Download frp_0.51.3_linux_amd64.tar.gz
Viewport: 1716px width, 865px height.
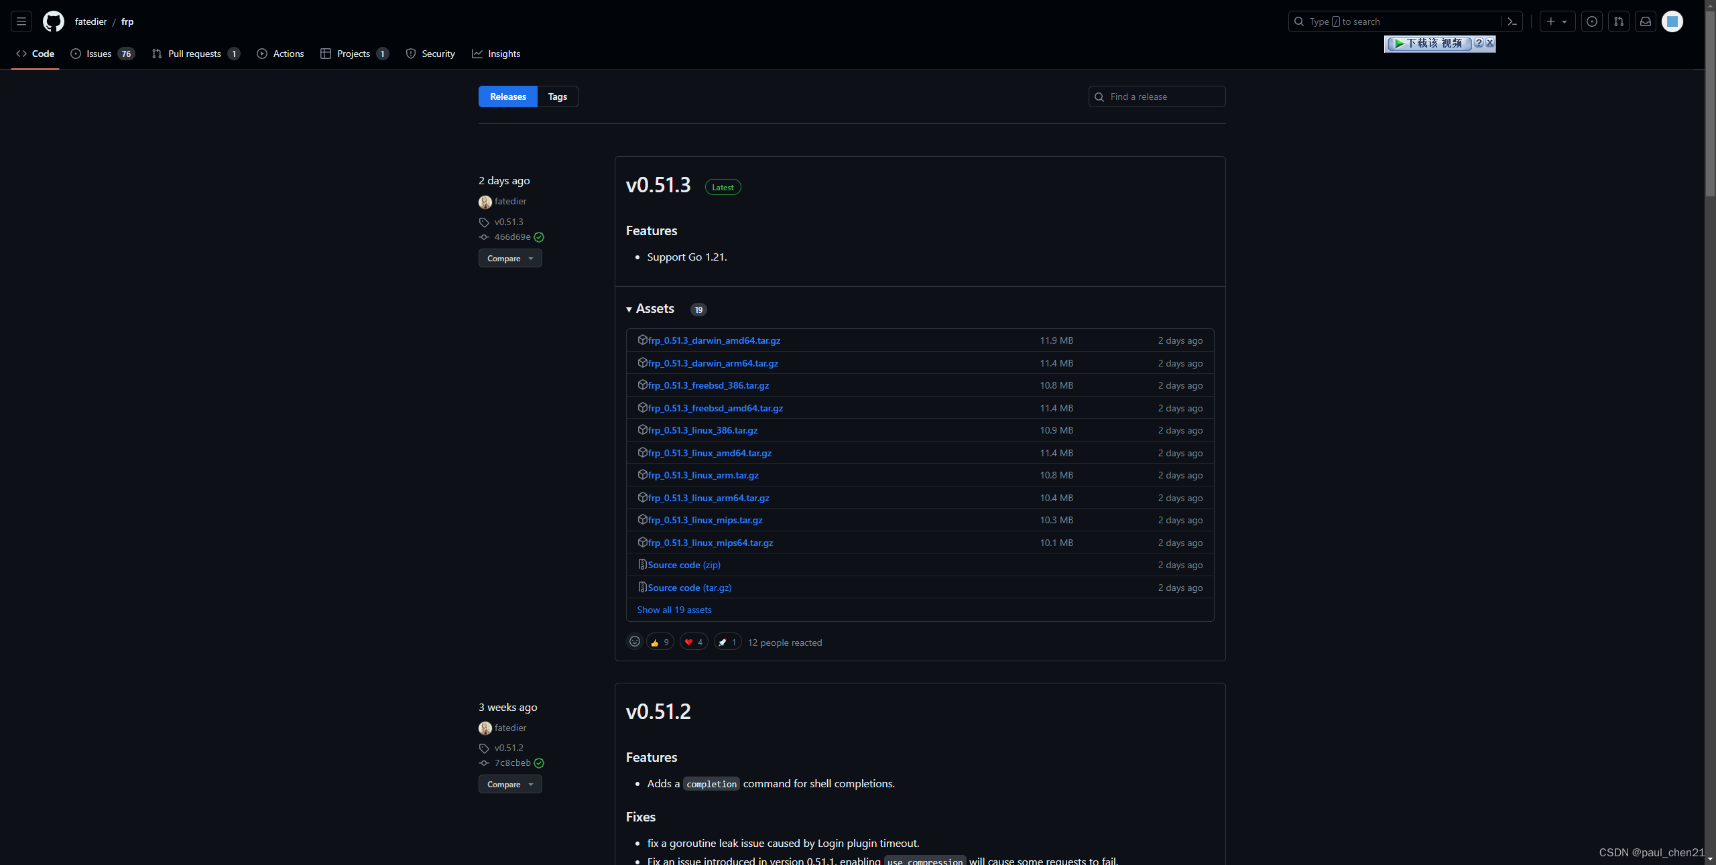click(x=710, y=453)
